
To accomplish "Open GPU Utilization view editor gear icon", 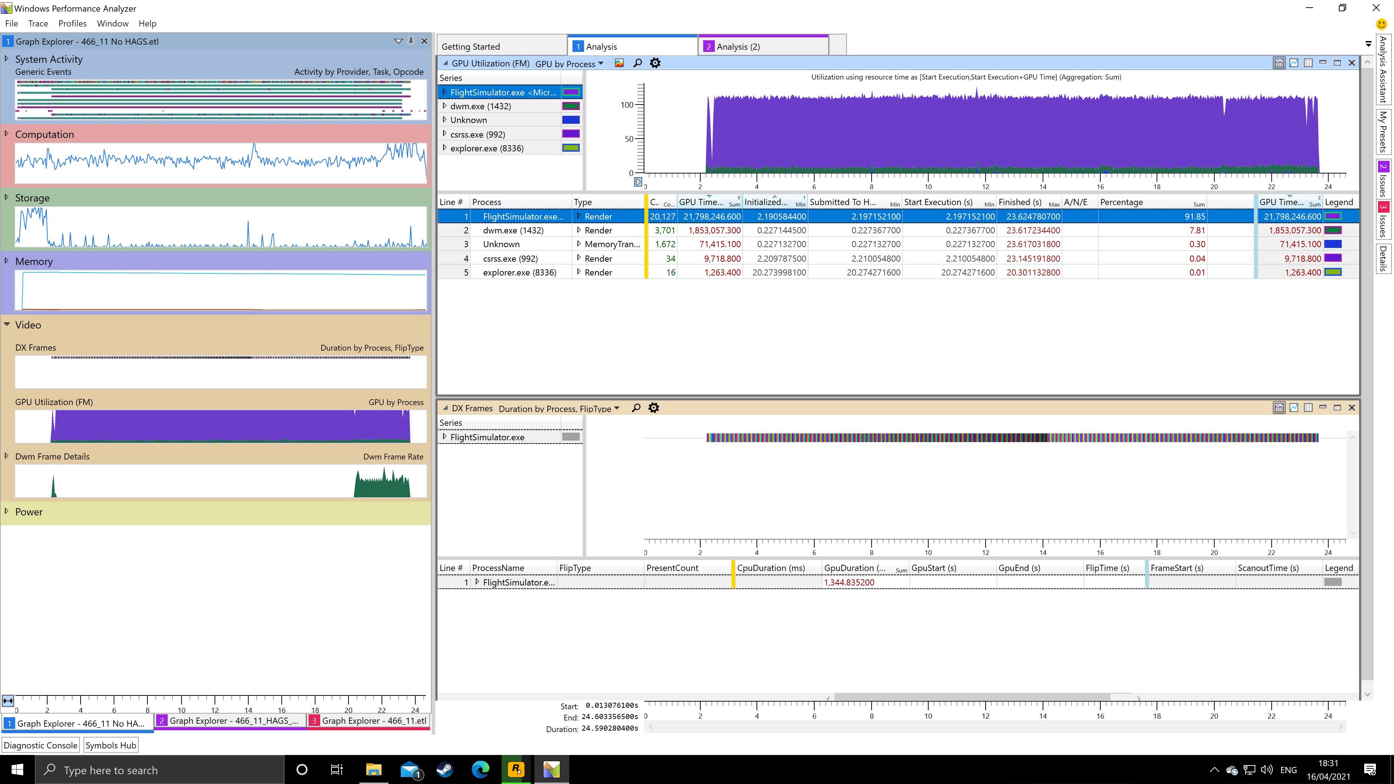I will [655, 63].
